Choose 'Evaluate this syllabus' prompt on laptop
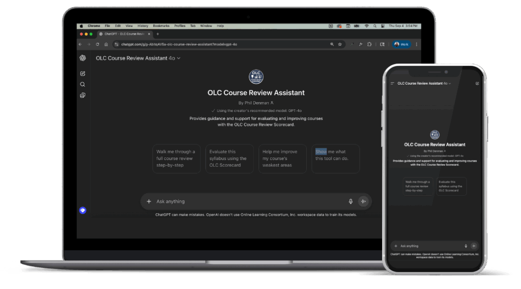Viewport: 521px width, 289px height. pyautogui.click(x=229, y=158)
